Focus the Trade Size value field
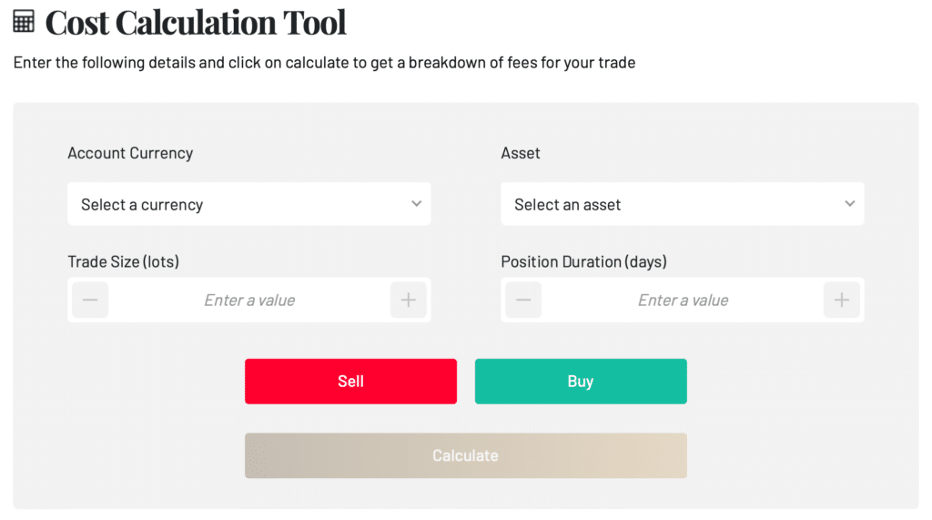 point(249,300)
